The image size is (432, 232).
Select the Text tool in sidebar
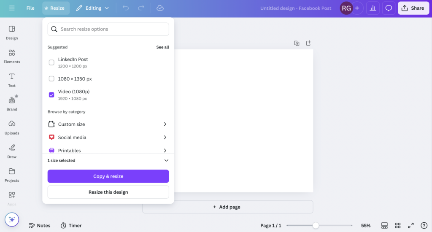pyautogui.click(x=11, y=80)
